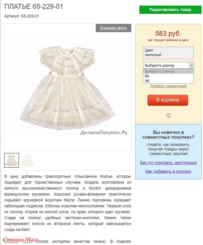203x245 pixels.
Task: Select size 80 from the list
Action: coord(168,76)
